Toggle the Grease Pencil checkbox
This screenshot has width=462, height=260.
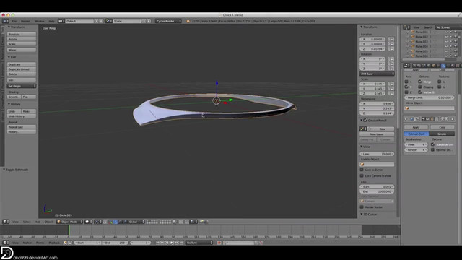365,121
